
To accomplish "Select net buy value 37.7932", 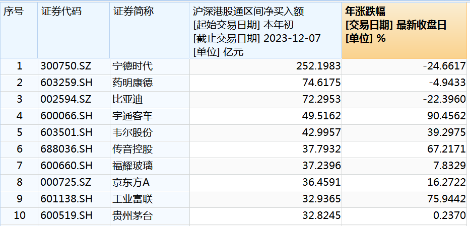I will coord(321,149).
